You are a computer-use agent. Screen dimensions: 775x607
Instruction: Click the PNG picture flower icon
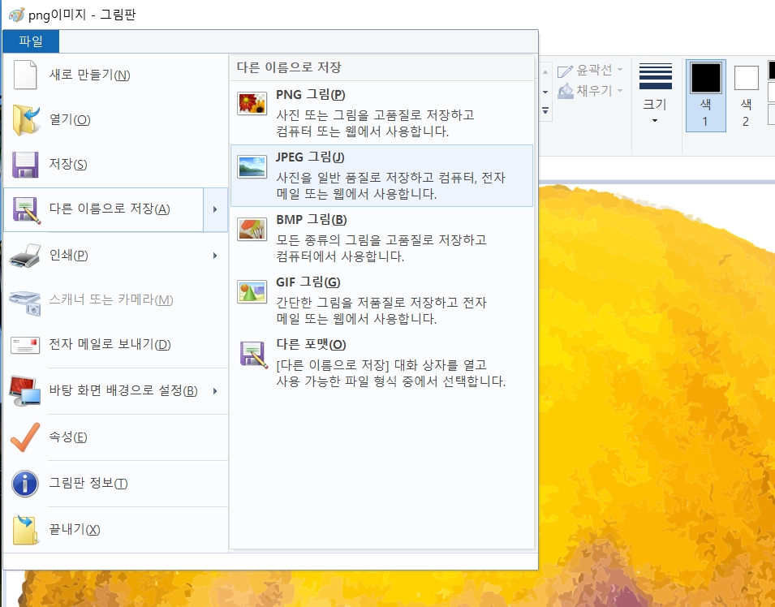pos(252,104)
